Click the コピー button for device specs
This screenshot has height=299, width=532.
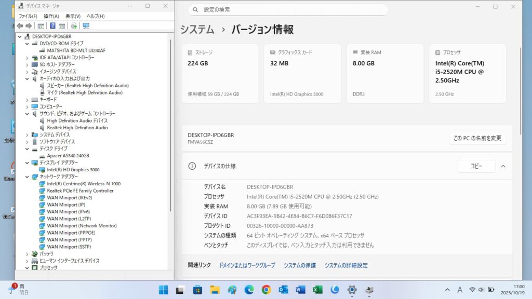point(476,166)
